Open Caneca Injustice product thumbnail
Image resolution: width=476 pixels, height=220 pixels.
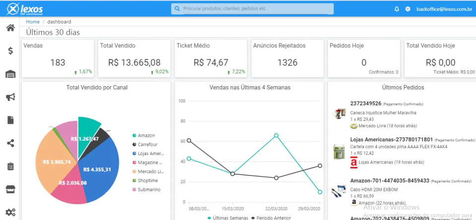pyautogui.click(x=339, y=114)
